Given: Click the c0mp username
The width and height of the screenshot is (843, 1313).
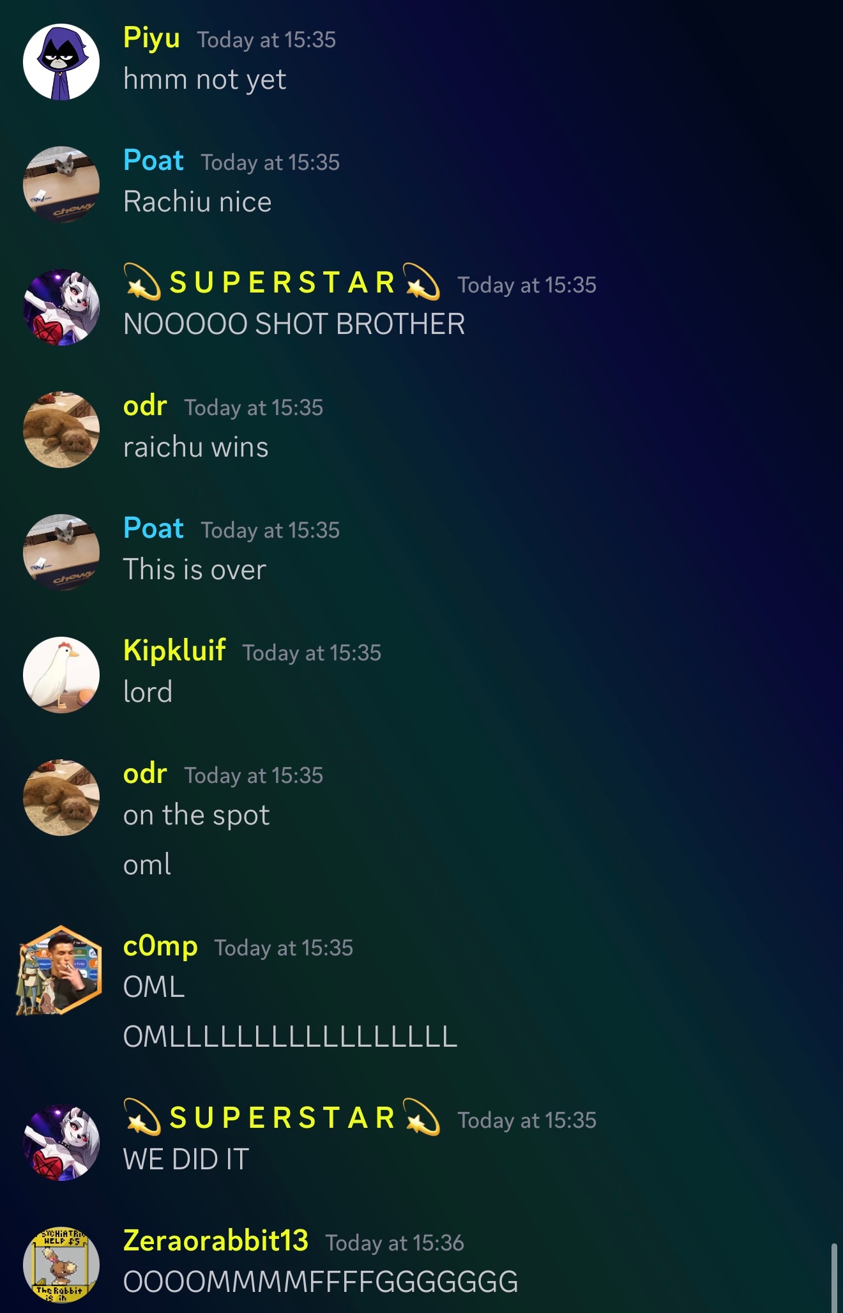Looking at the screenshot, I should coord(160,946).
